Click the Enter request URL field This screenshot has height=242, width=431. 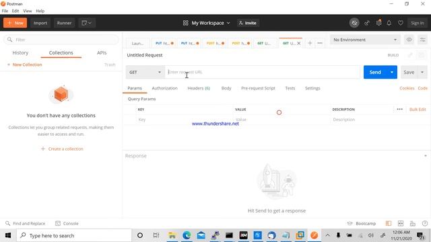coord(263,72)
